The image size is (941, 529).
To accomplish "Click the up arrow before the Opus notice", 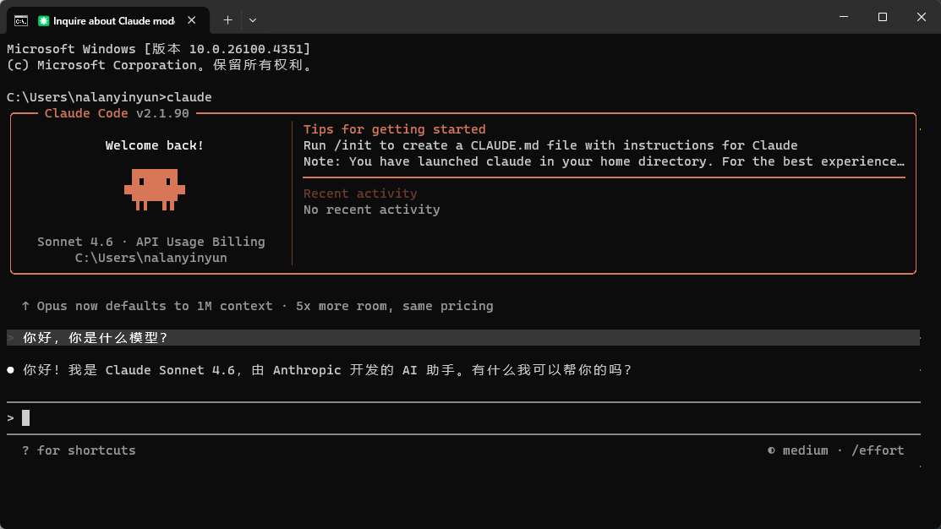I will point(26,306).
